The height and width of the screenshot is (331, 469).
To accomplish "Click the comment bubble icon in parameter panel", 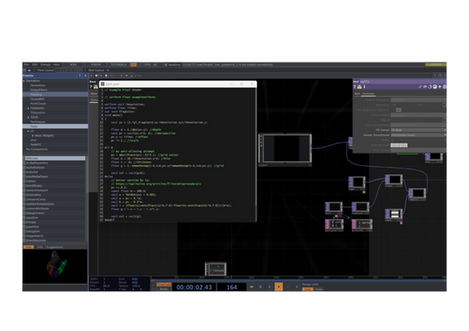I will coord(424,87).
